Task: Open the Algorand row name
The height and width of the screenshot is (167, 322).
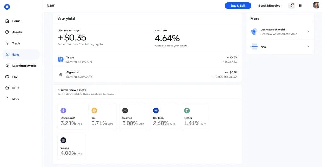Action: point(73,72)
